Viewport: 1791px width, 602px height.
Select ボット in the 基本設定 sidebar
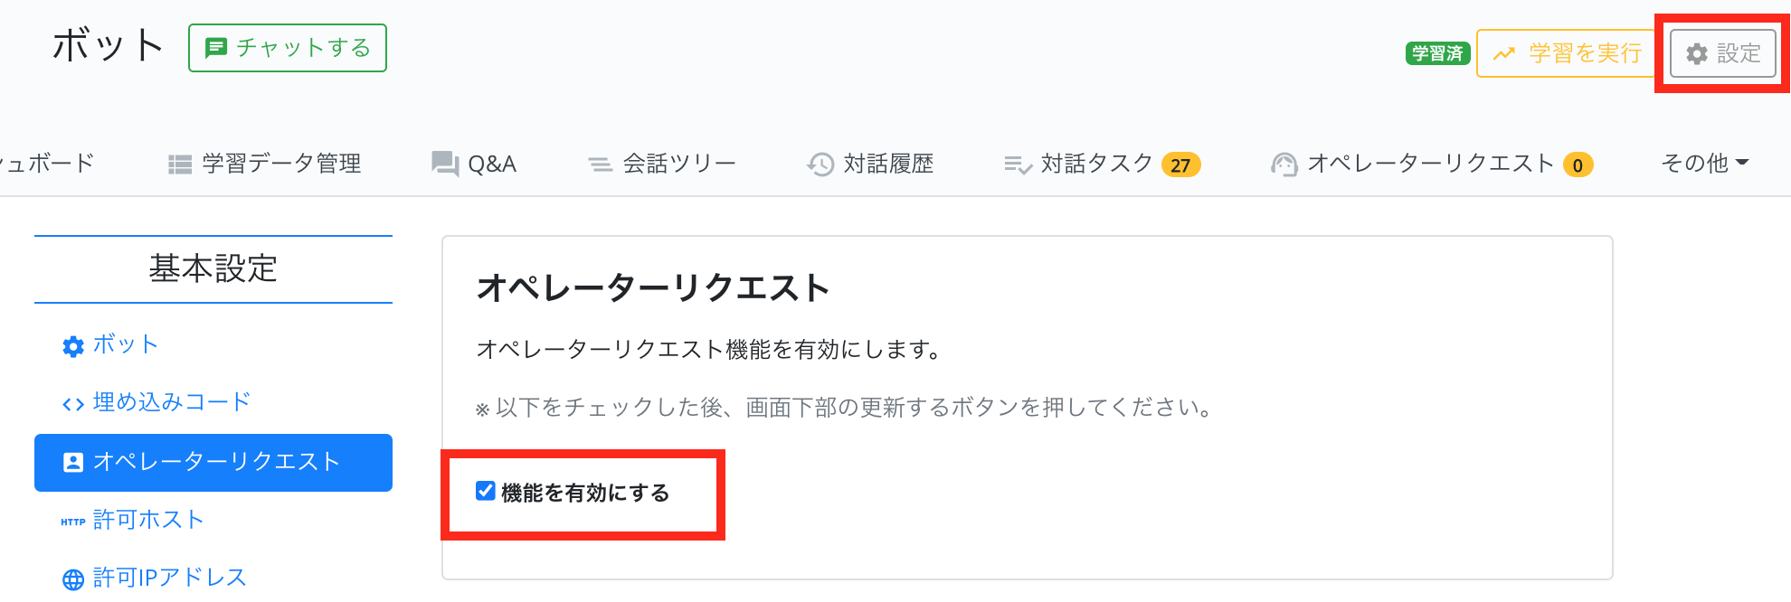point(125,344)
